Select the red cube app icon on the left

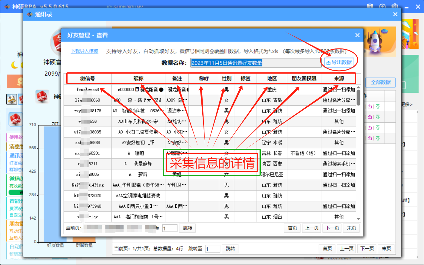15,119
